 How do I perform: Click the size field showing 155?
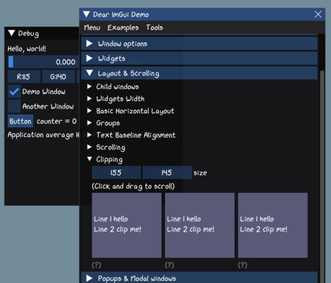coord(116,173)
